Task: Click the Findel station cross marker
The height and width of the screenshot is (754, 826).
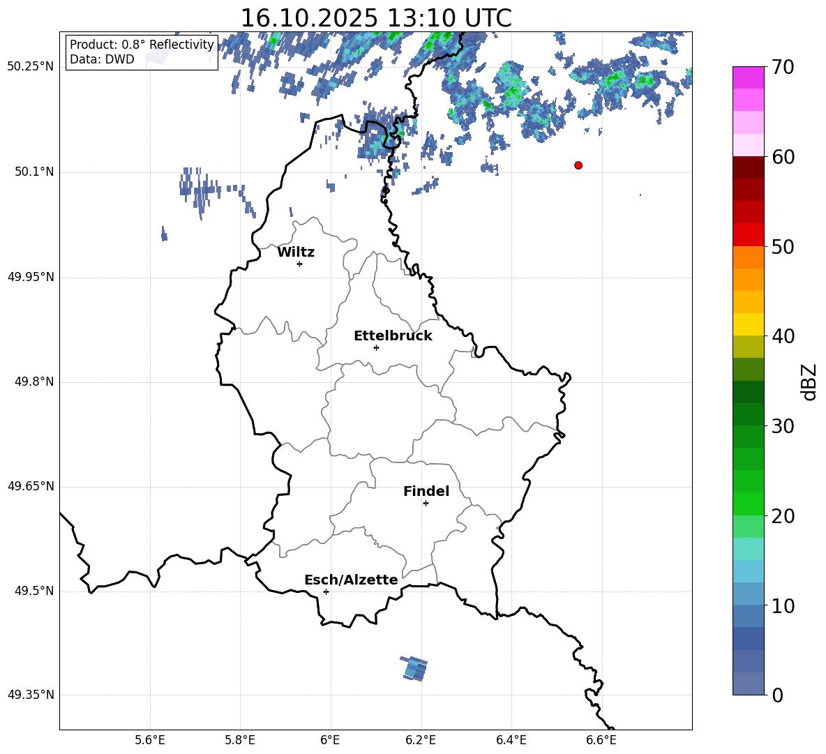Action: [x=426, y=503]
